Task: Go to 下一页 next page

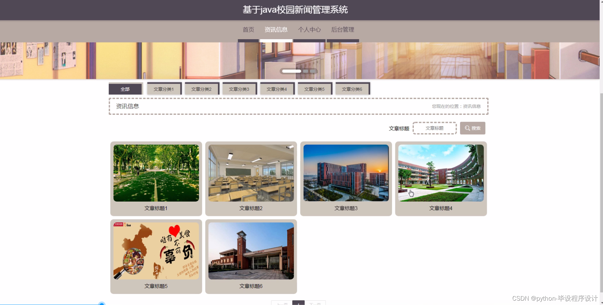Action: point(315,303)
